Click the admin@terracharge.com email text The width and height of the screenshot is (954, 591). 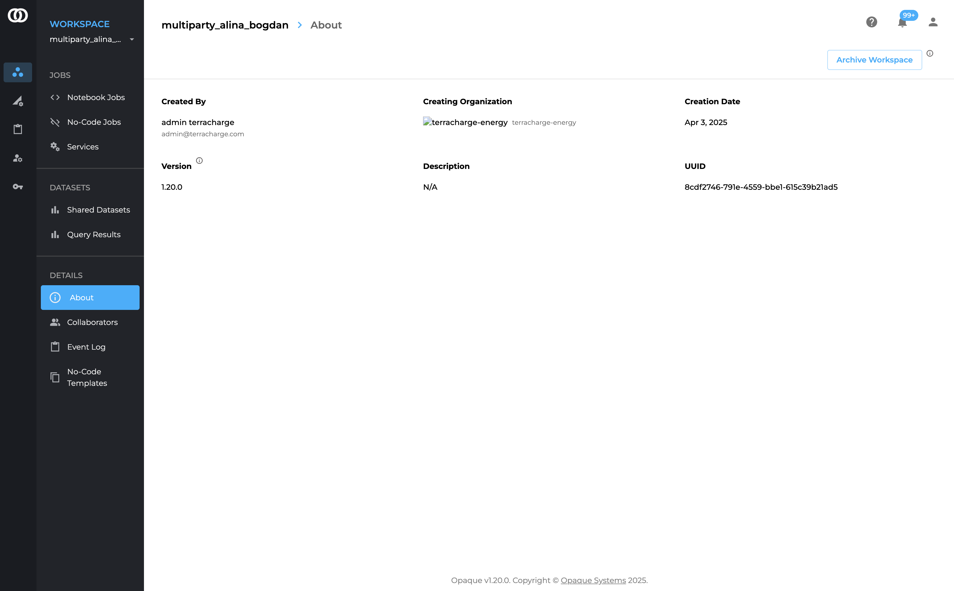coord(202,134)
